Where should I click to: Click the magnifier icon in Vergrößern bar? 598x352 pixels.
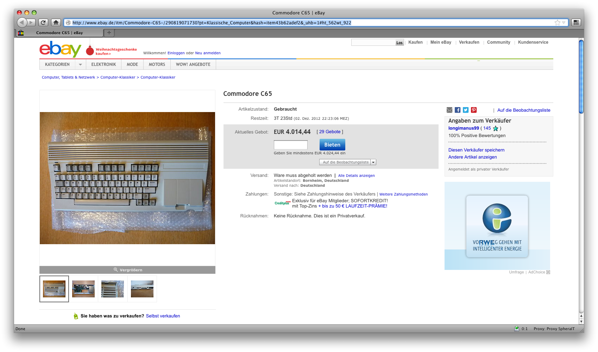click(x=115, y=270)
